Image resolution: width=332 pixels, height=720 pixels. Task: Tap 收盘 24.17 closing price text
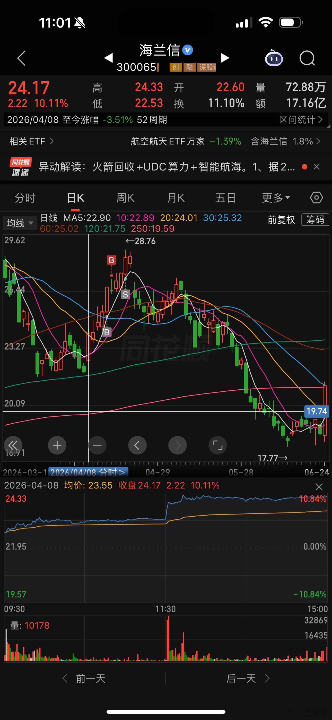[x=139, y=485]
